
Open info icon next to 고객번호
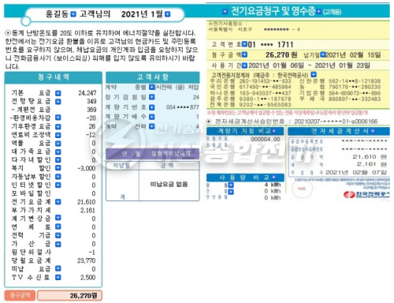[x=244, y=44]
